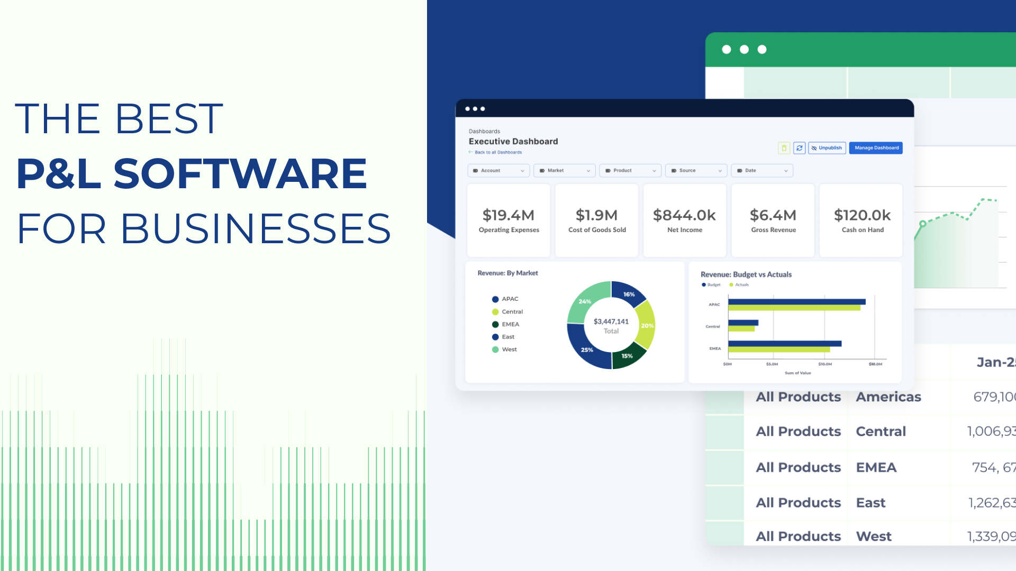Click the tag icon in the Date filter
The height and width of the screenshot is (571, 1016).
740,170
